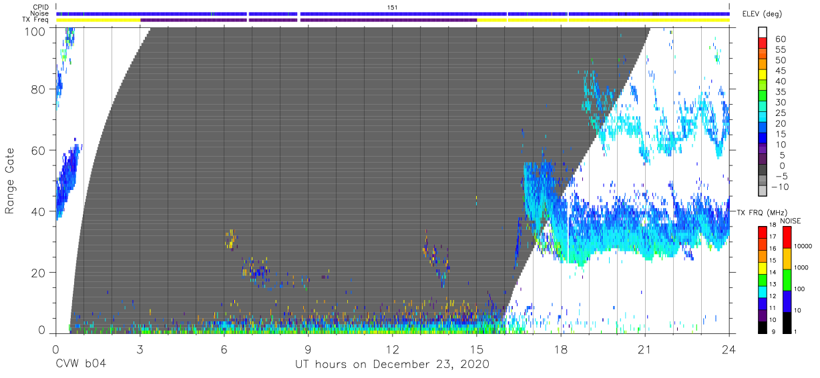Click the CVW b04 radar beam label

point(81,365)
